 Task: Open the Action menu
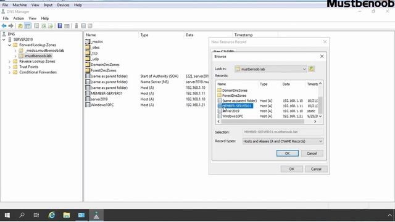coord(19,18)
